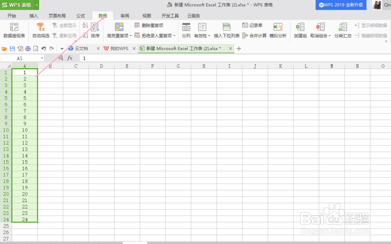
Task: Toggle 自动筛选 auto filter
Action: tap(41, 30)
